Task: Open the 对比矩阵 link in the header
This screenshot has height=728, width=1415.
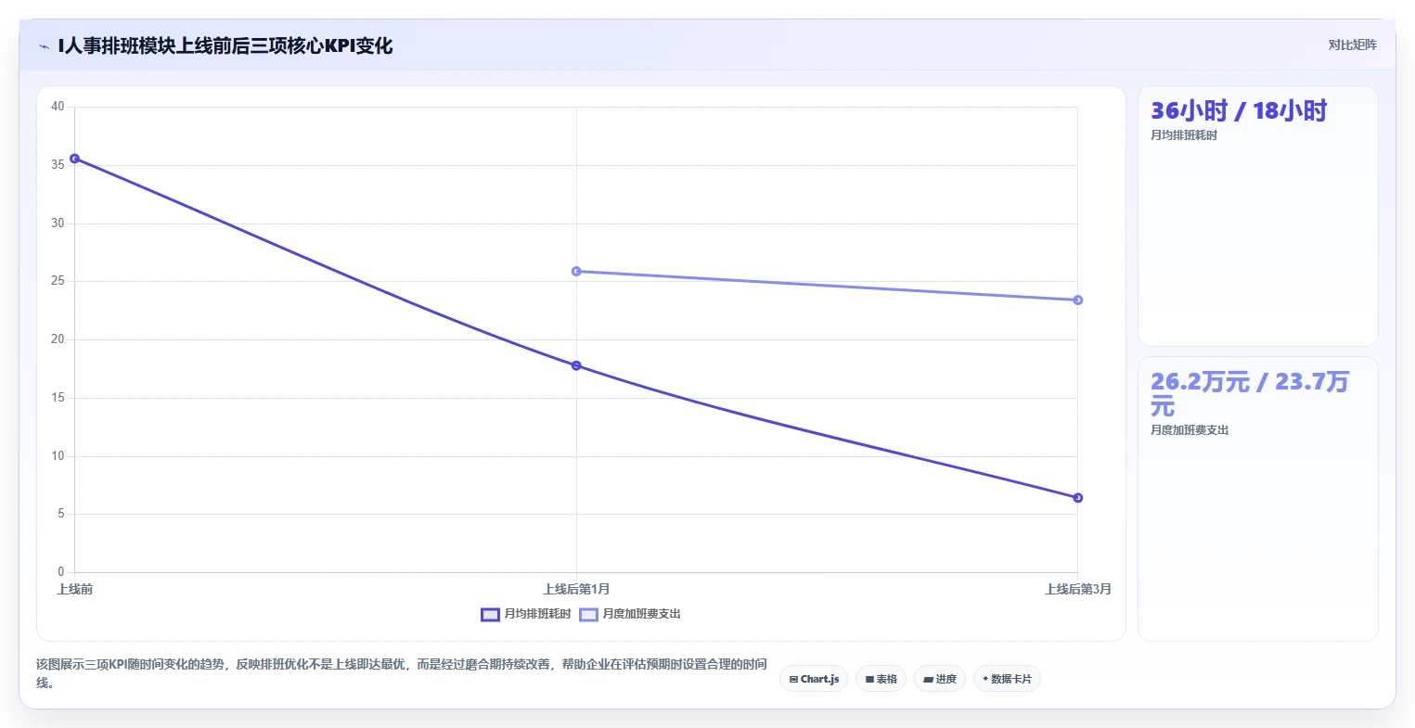Action: click(x=1352, y=45)
